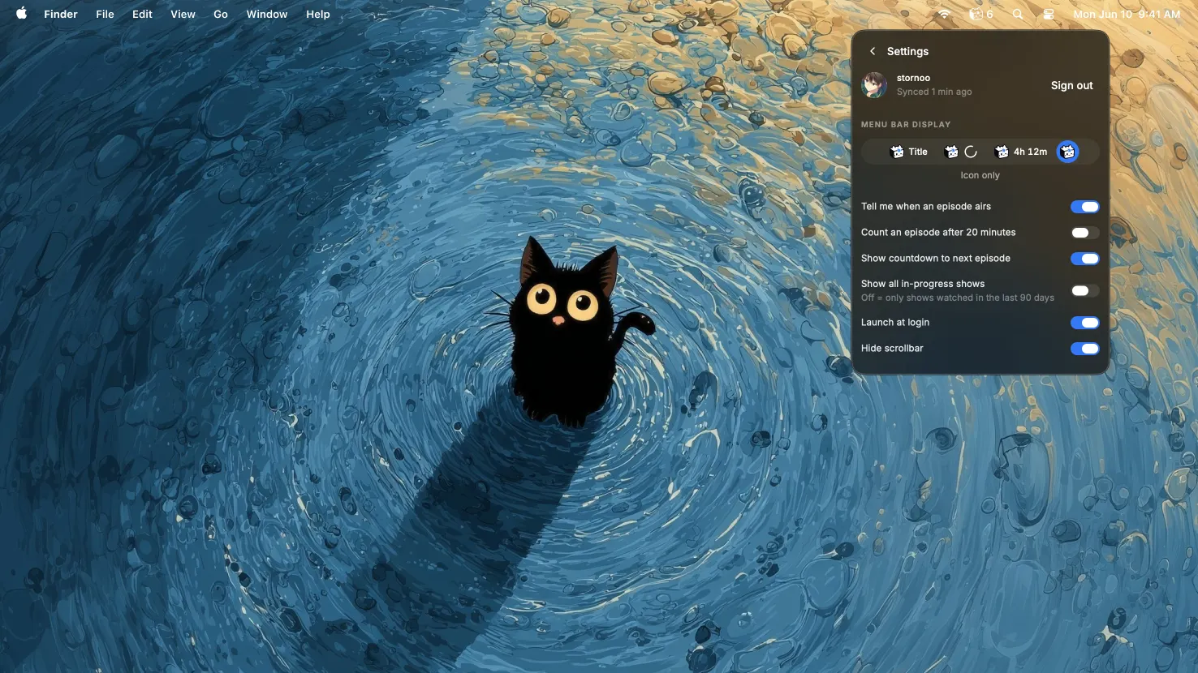Viewport: 1198px width, 673px height.
Task: Toggle 'Tell me when an episode airs'
Action: point(1084,207)
